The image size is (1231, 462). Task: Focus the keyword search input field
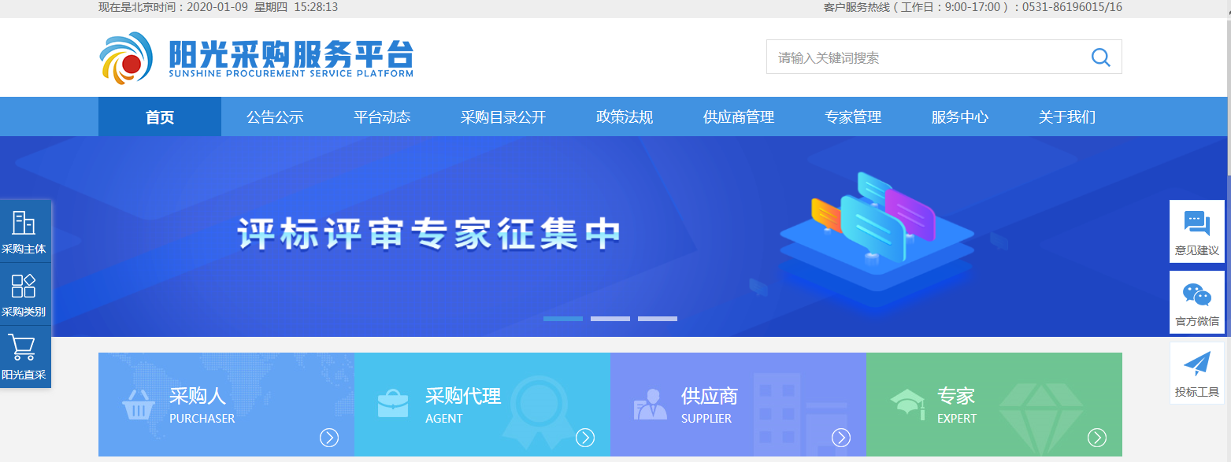click(921, 57)
